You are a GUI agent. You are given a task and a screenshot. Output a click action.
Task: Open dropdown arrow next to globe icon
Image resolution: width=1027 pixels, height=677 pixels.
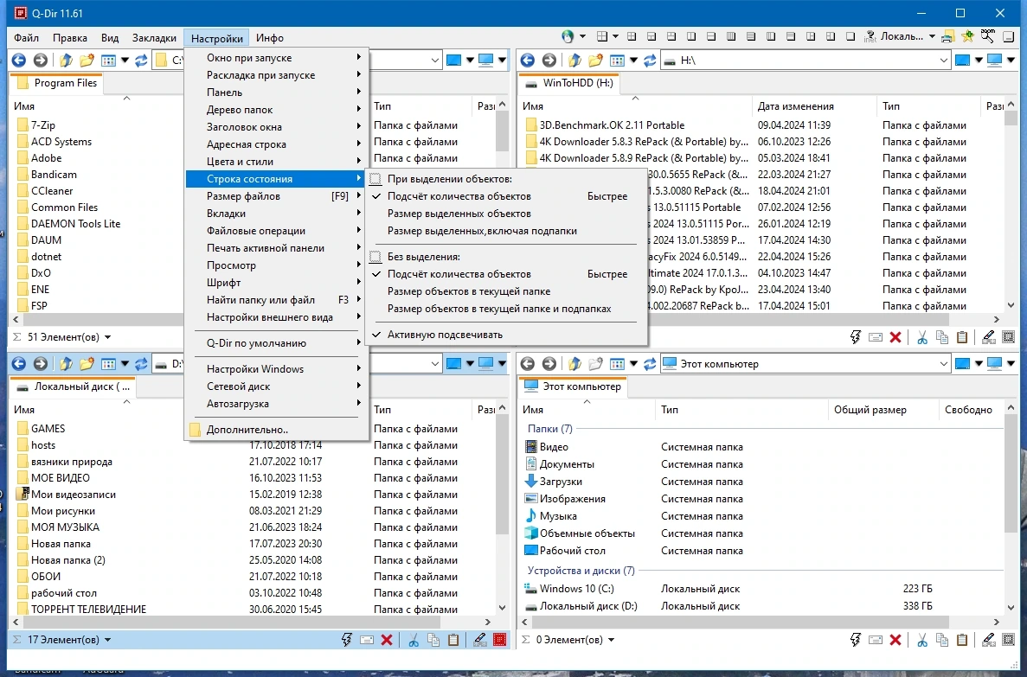582,36
